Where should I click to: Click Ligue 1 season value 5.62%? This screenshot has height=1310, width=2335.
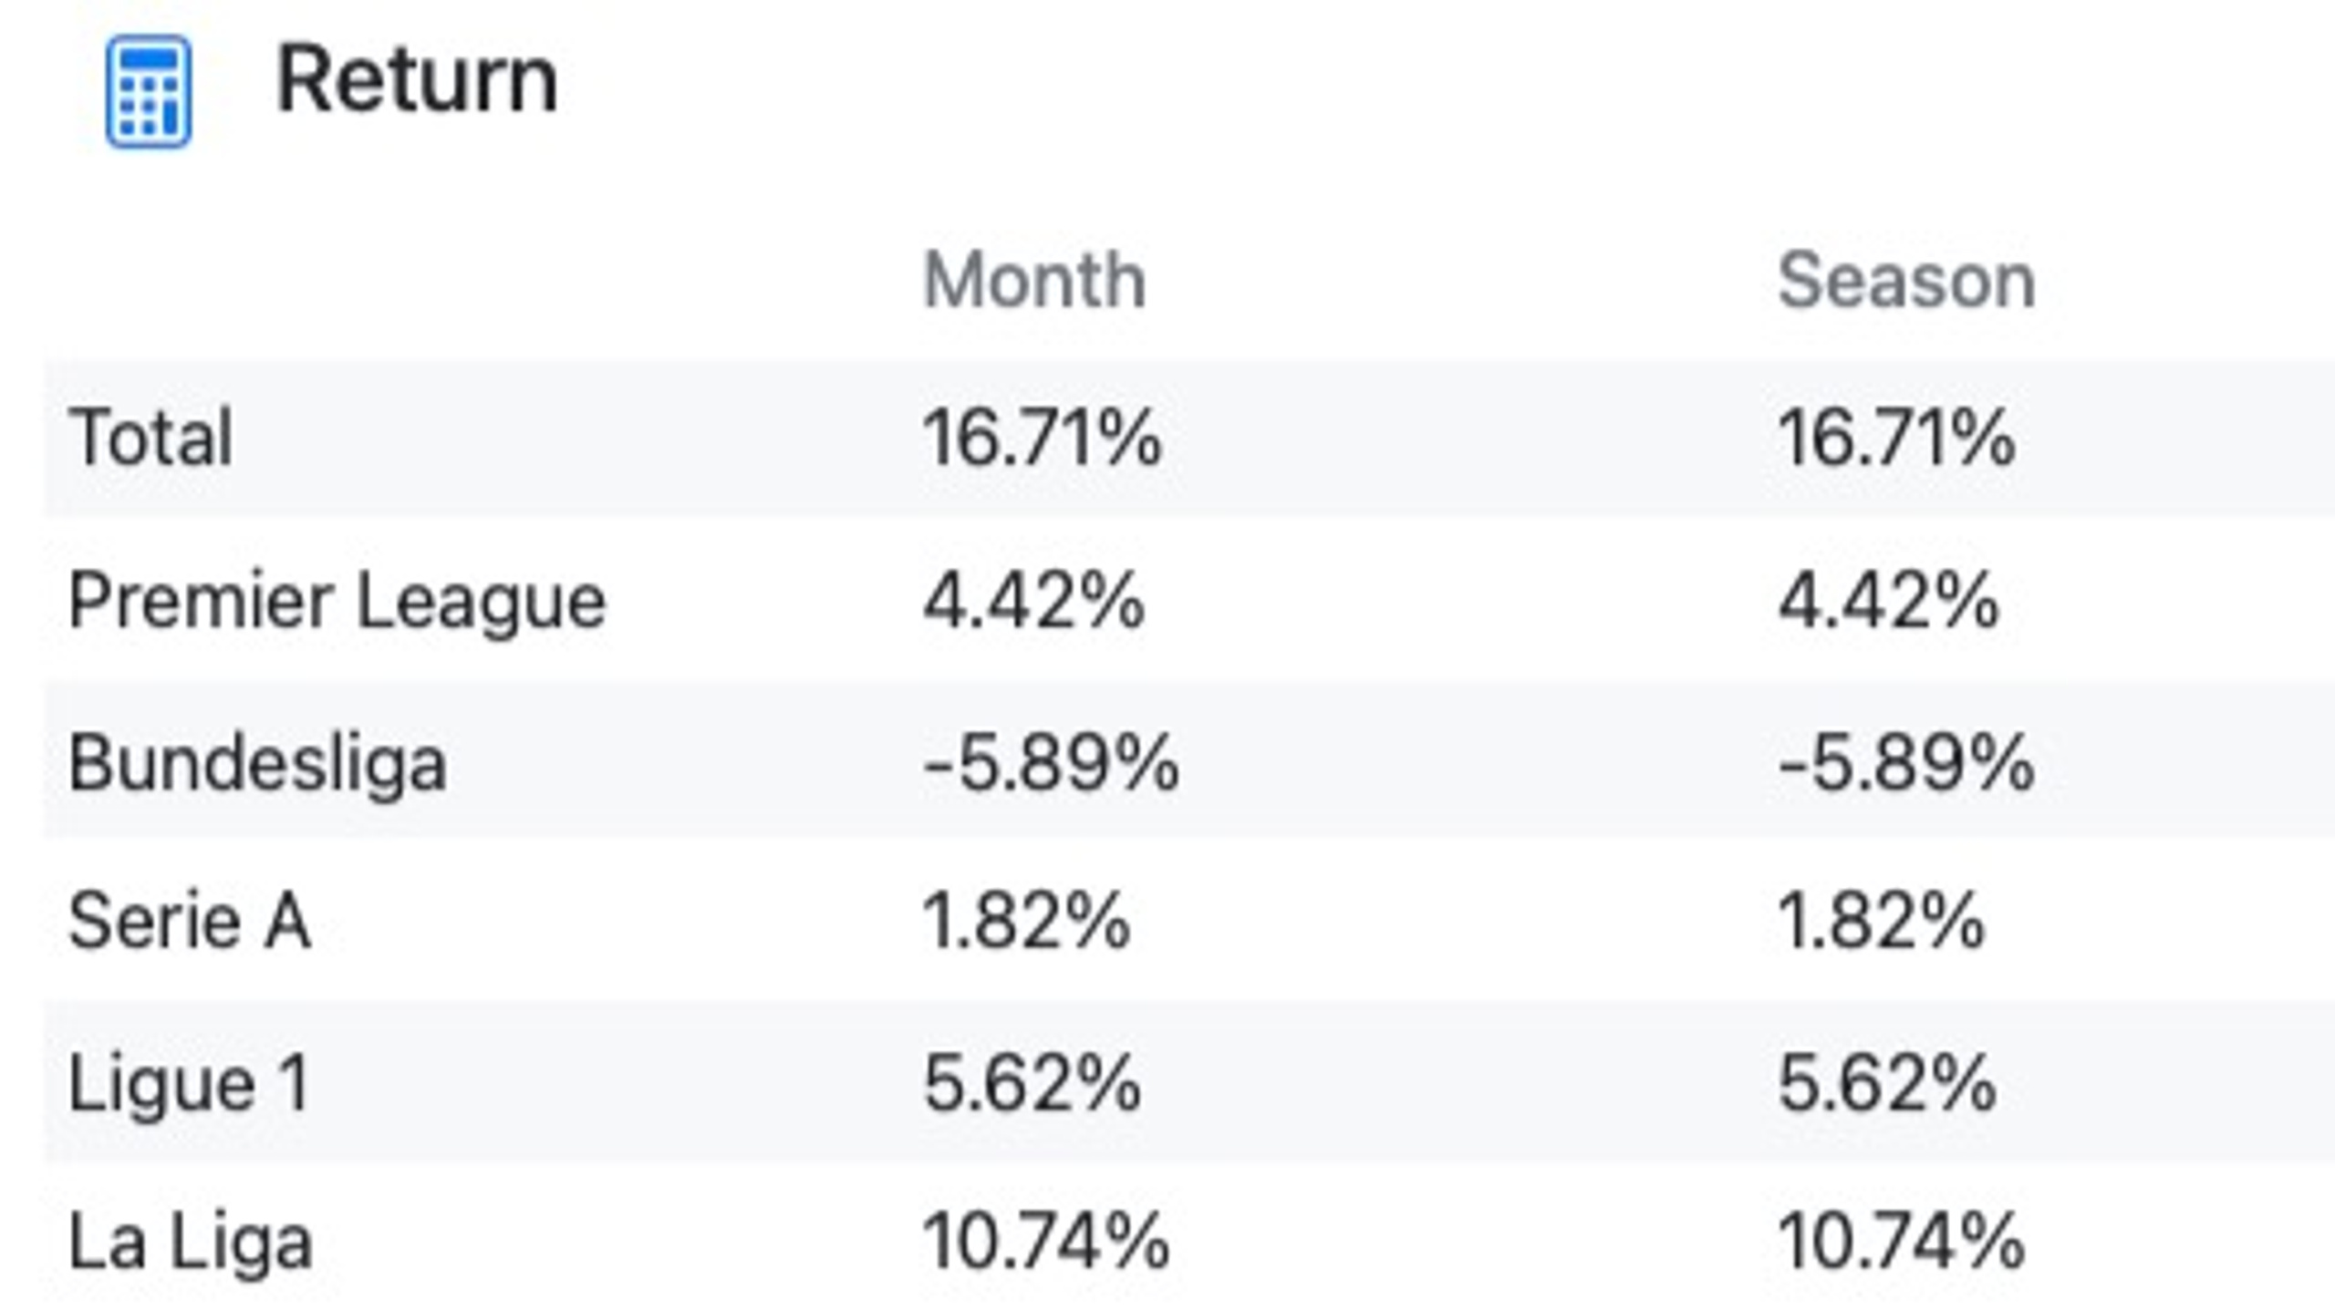[1887, 1083]
